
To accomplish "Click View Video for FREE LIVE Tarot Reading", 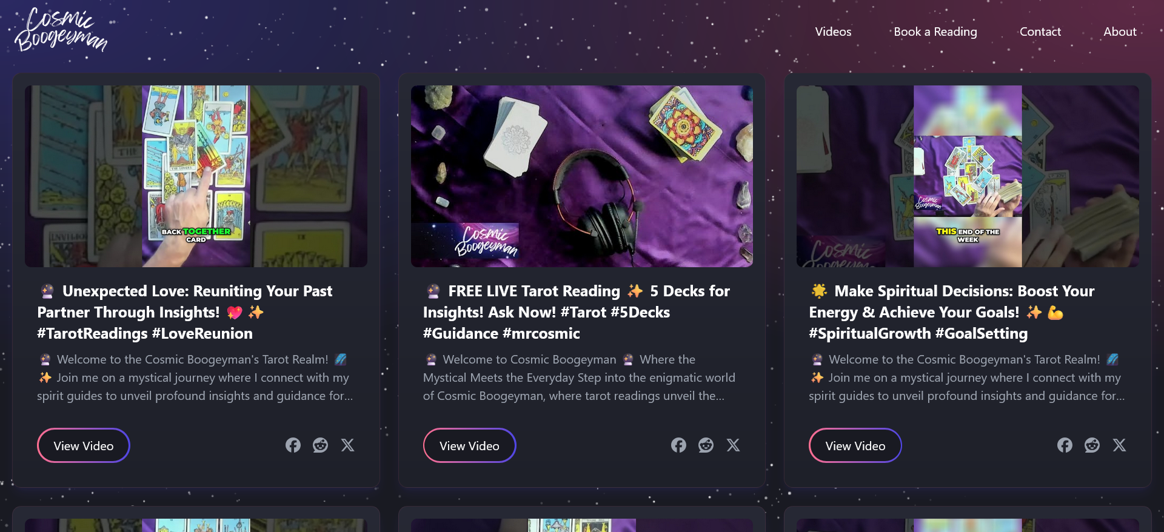I will coord(469,445).
